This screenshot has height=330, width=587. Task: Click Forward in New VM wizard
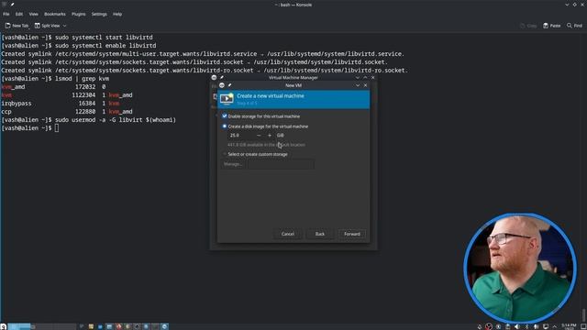352,234
